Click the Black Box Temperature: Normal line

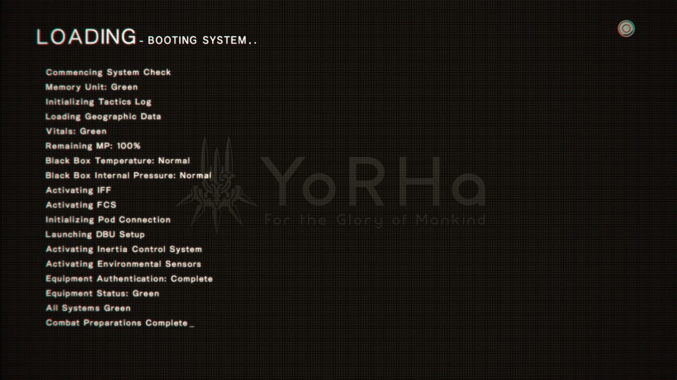tap(118, 161)
